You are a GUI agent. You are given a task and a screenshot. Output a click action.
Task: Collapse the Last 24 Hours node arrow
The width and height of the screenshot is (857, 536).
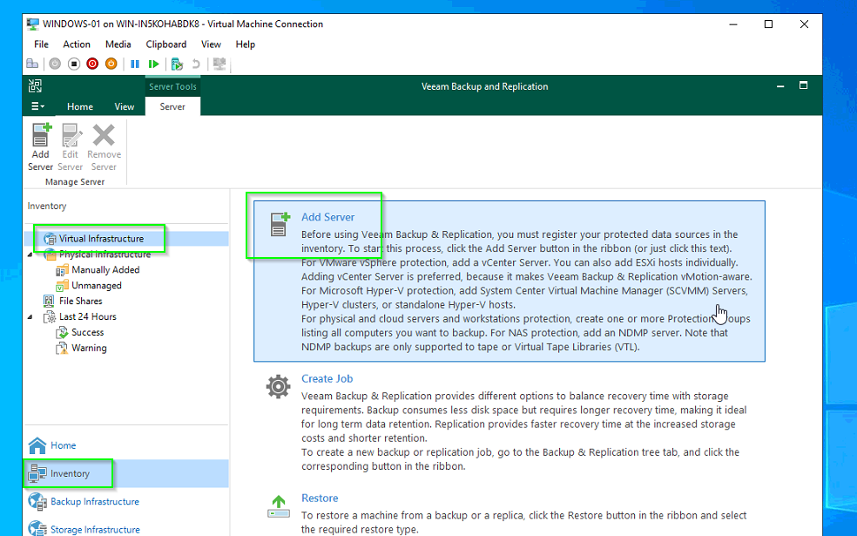(30, 316)
